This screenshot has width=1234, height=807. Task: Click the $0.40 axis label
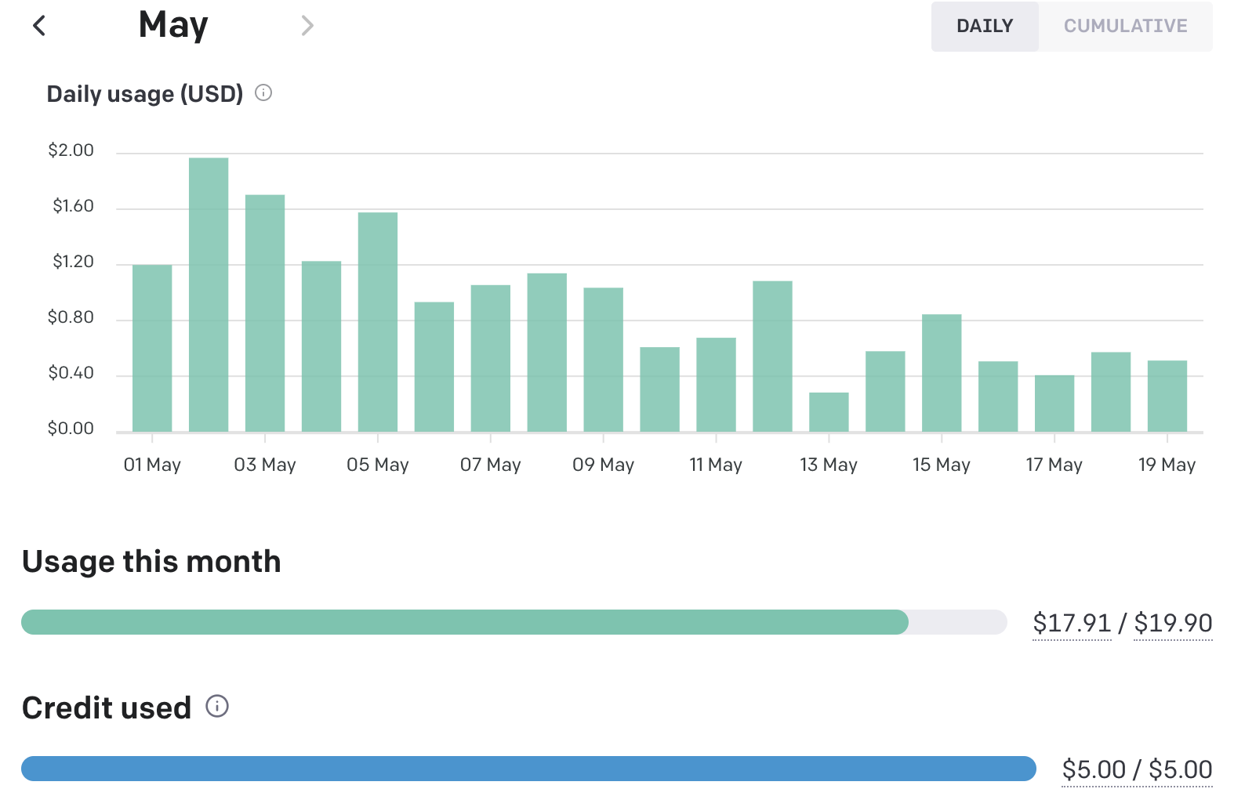(x=71, y=373)
